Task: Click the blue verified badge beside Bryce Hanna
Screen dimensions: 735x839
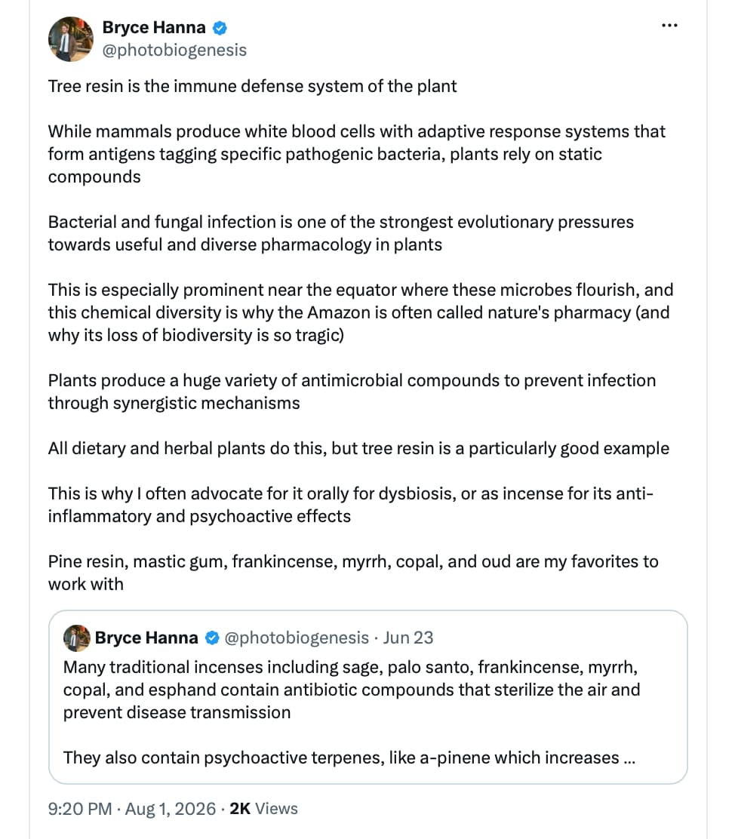Action: click(x=220, y=28)
